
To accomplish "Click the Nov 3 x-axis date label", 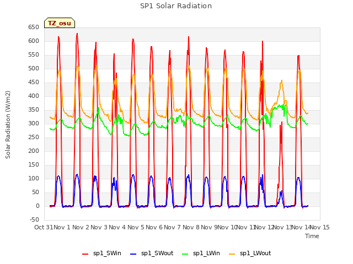I will click(99, 228).
